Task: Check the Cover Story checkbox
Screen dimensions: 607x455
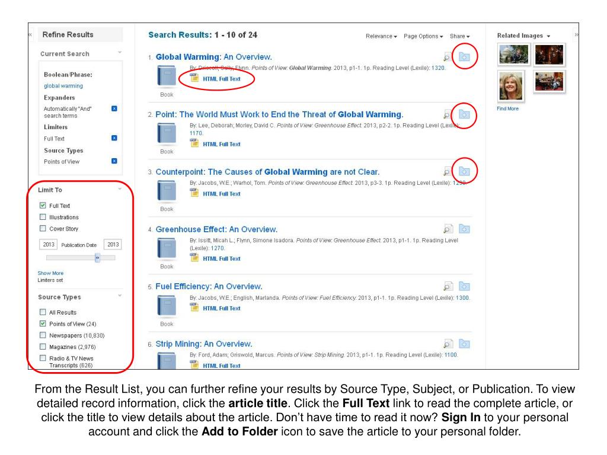Action: [x=43, y=229]
